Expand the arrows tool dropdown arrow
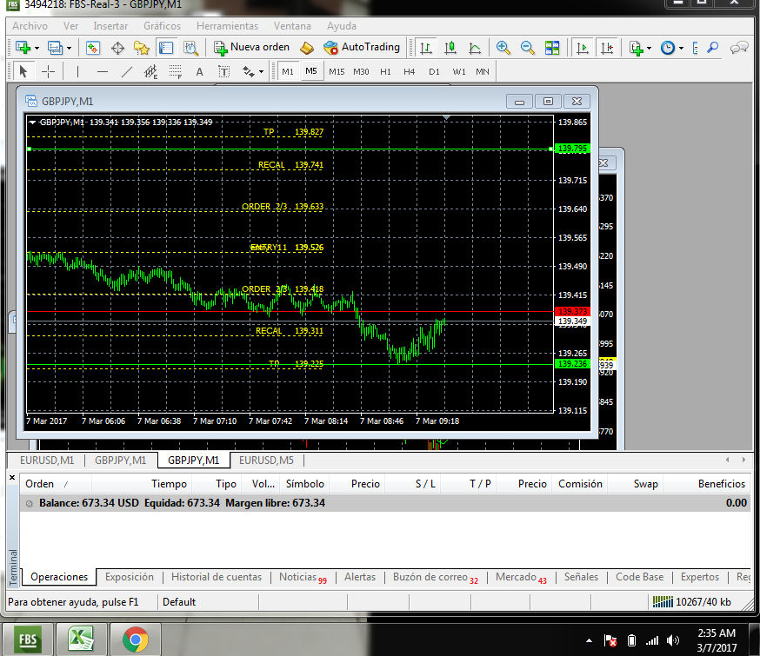Image resolution: width=760 pixels, height=656 pixels. 261,72
